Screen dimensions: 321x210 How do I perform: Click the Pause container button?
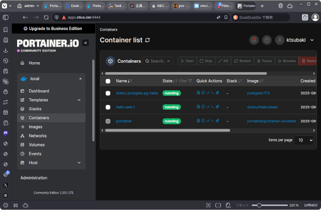click(264, 61)
